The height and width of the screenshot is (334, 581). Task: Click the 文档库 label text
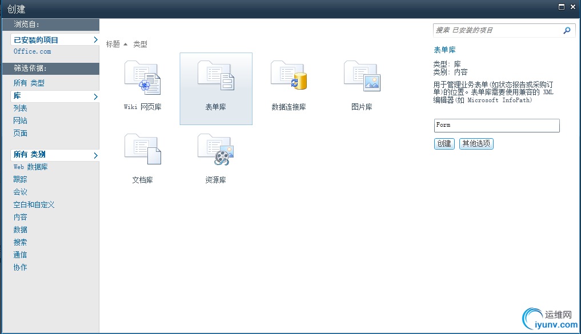tap(143, 180)
